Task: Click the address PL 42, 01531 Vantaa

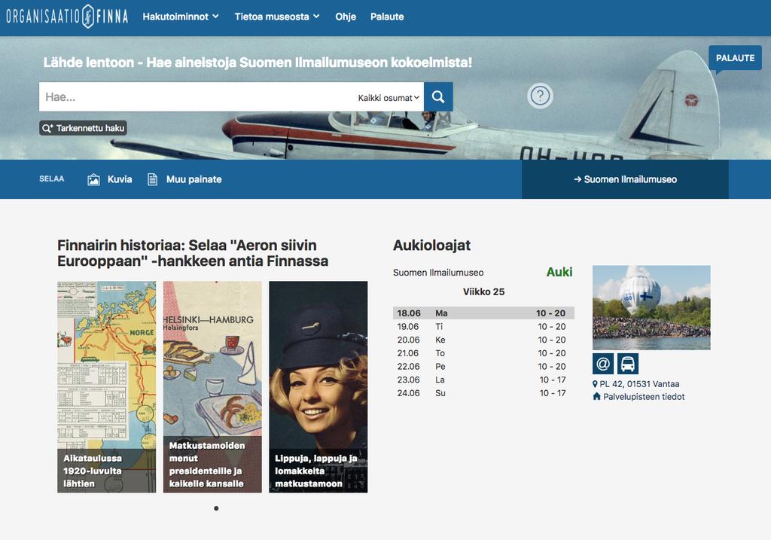Action: (x=639, y=384)
